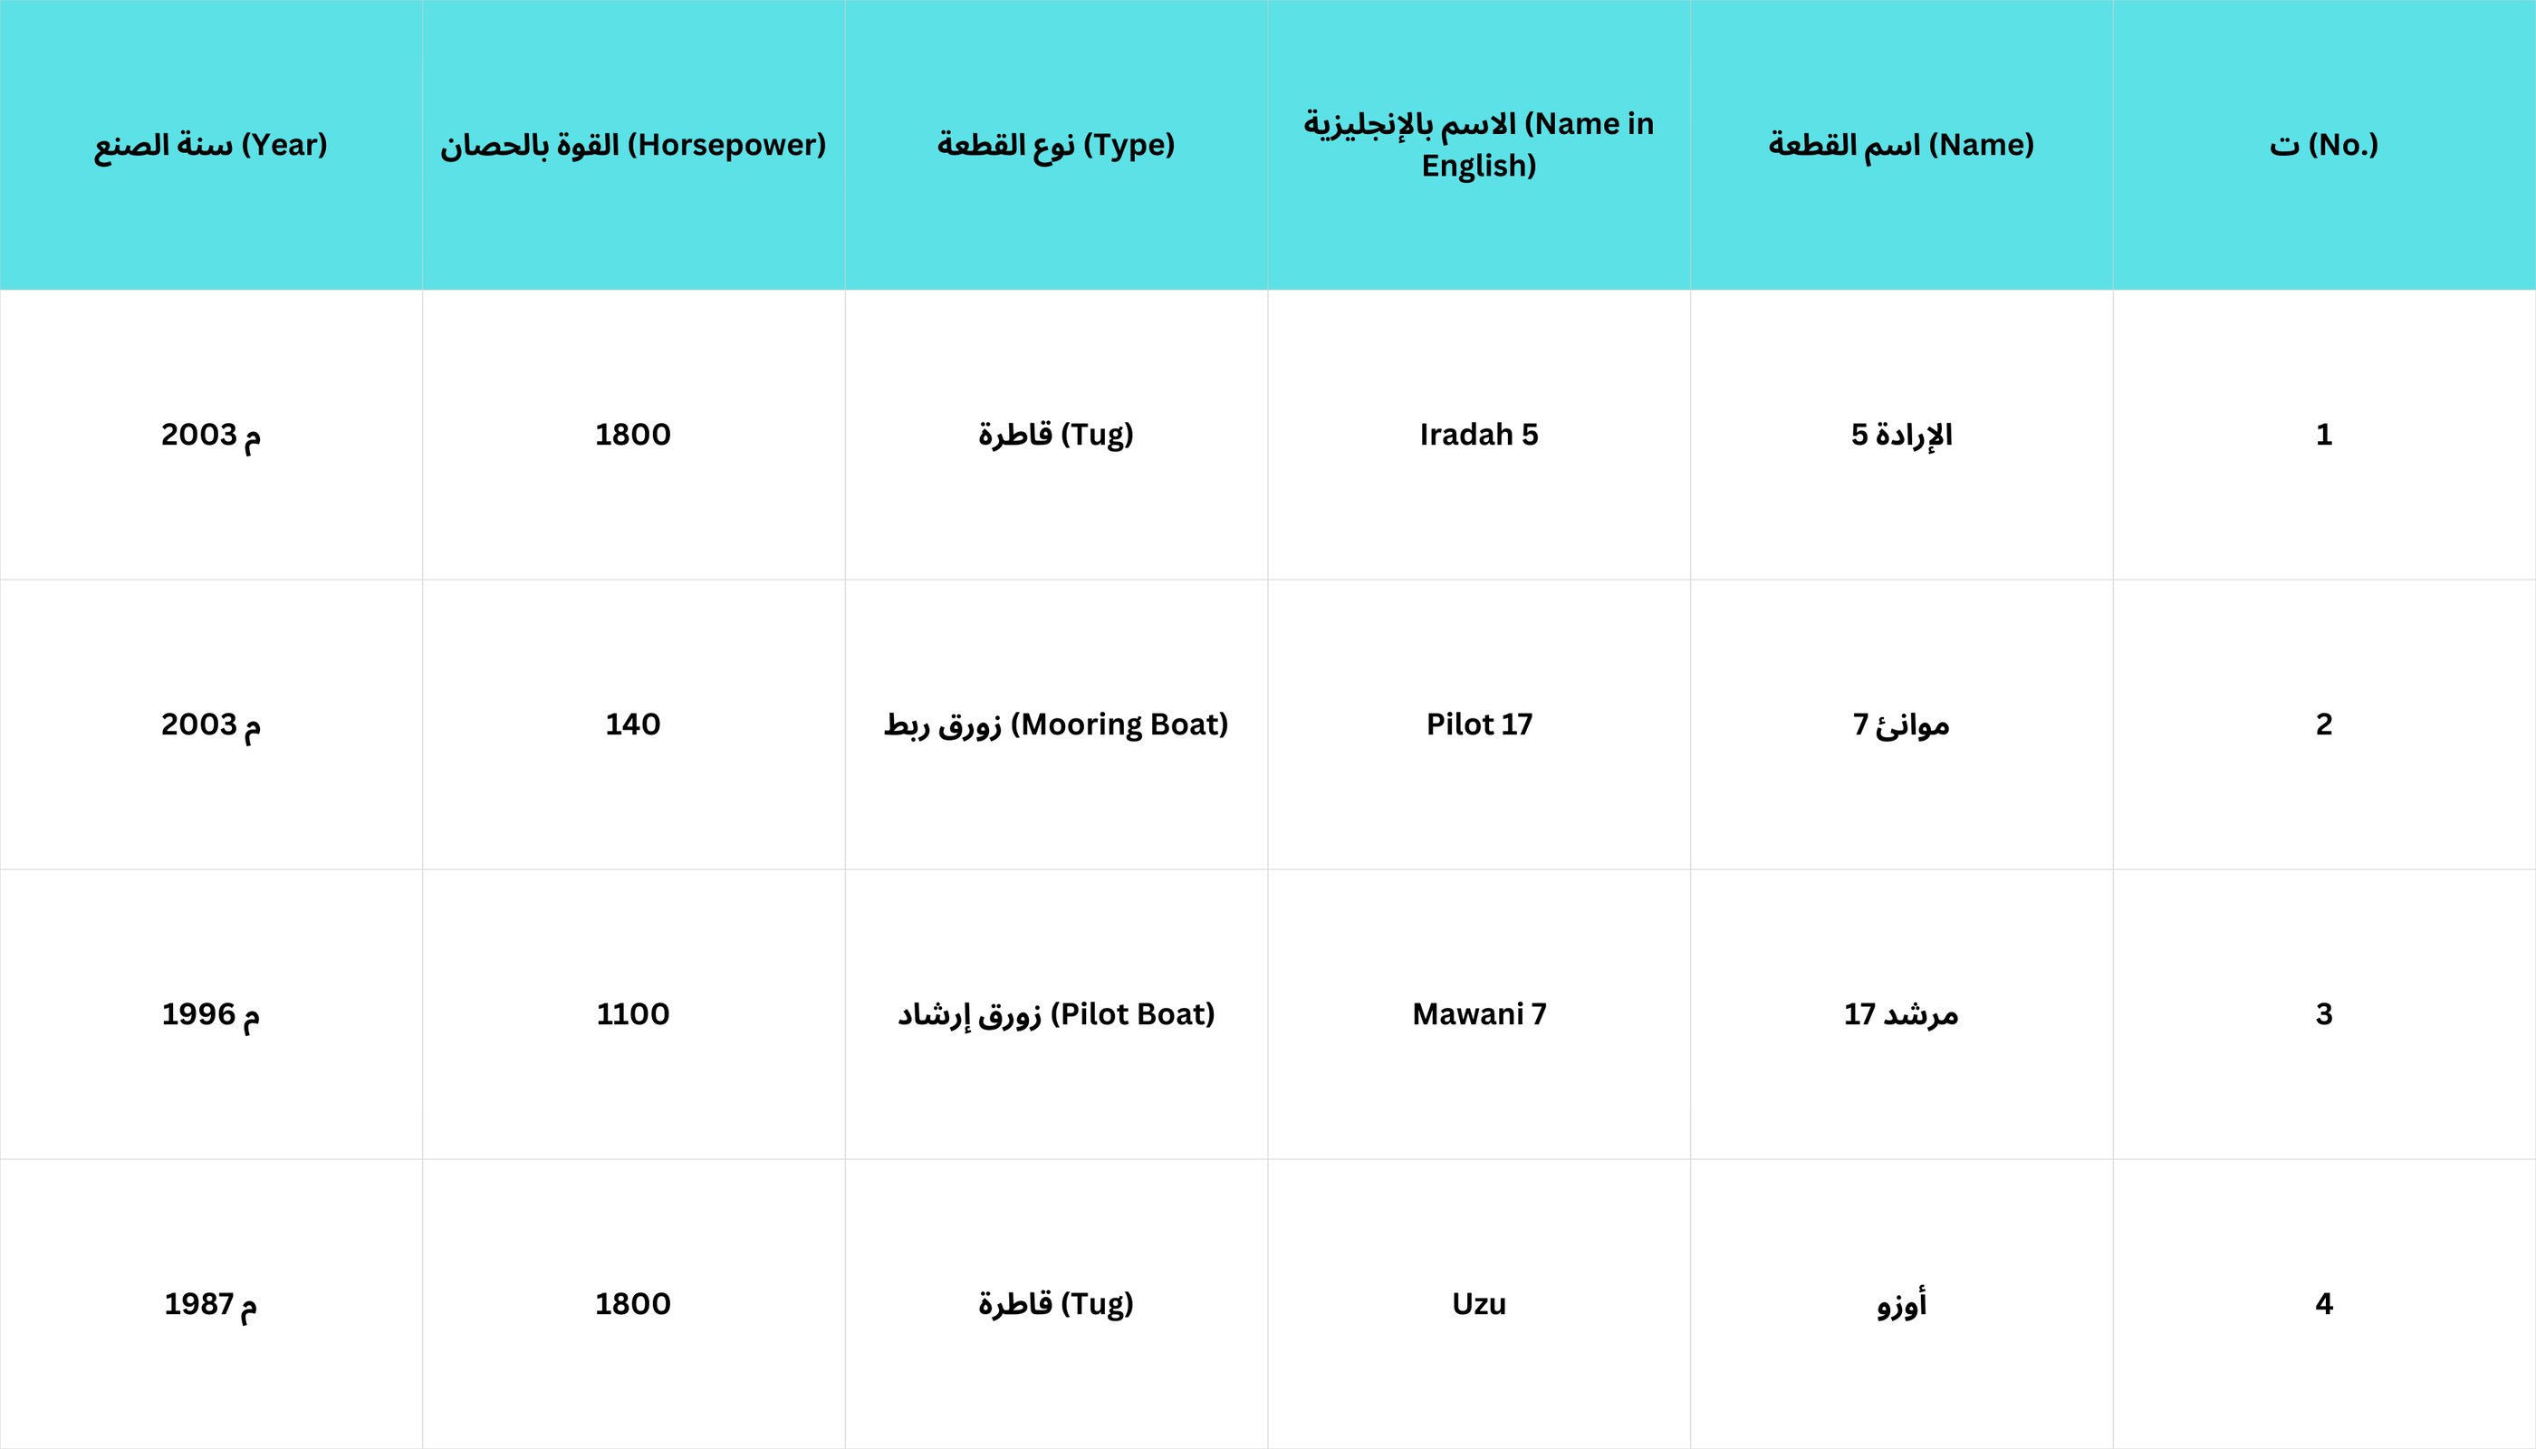Select the Arabic name أوزو cell

[x=1900, y=1304]
